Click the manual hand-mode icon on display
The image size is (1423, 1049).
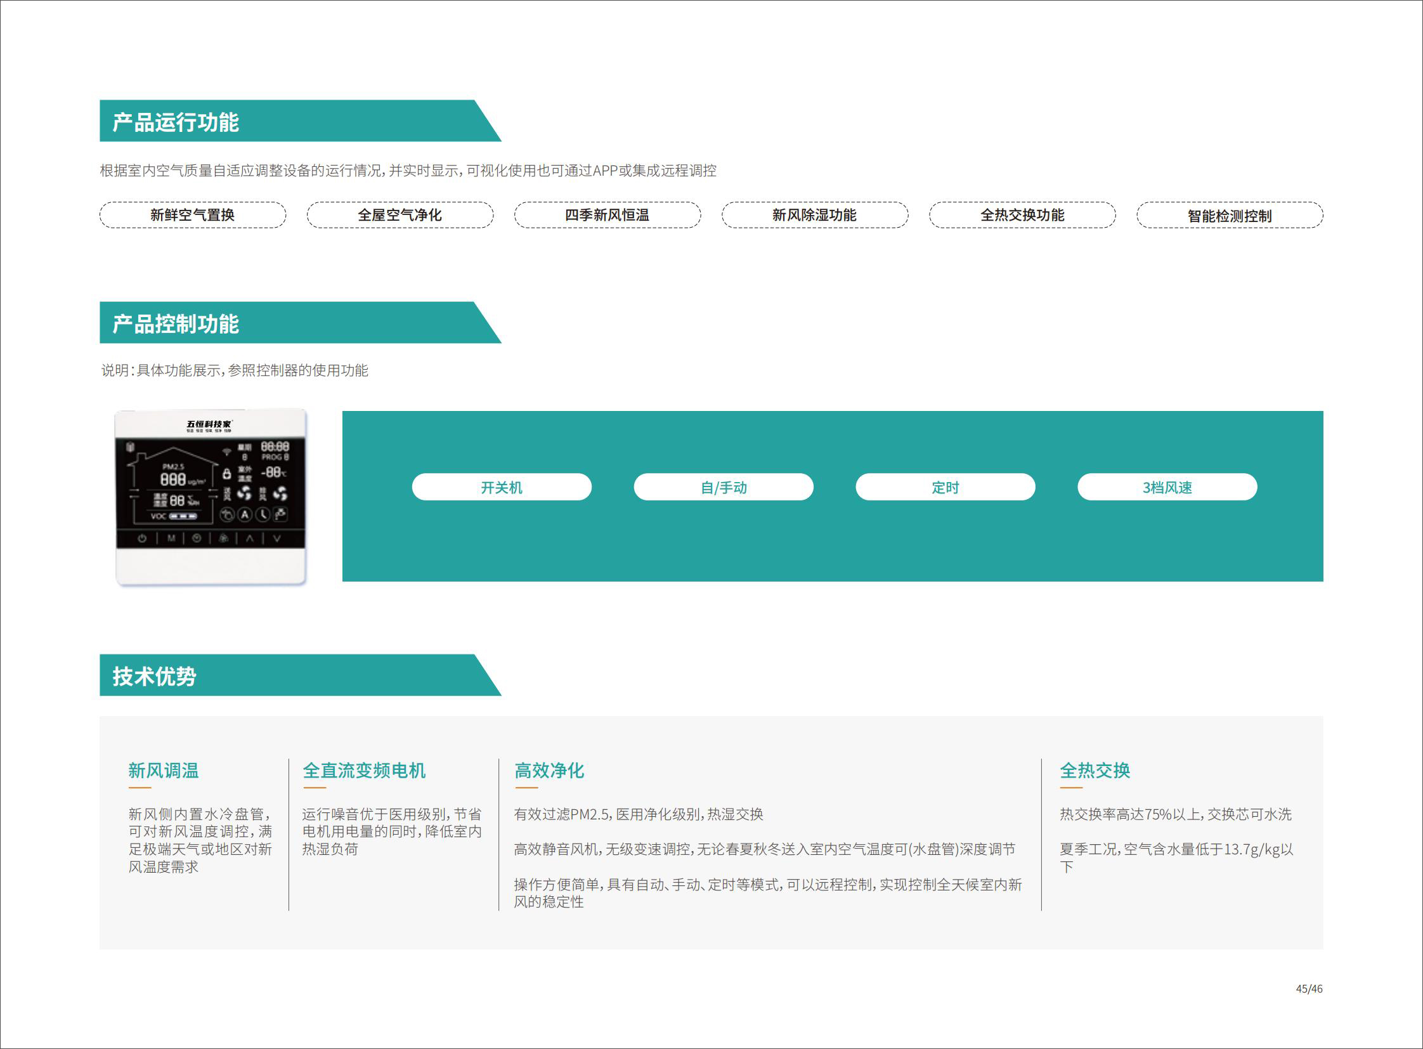pyautogui.click(x=227, y=514)
